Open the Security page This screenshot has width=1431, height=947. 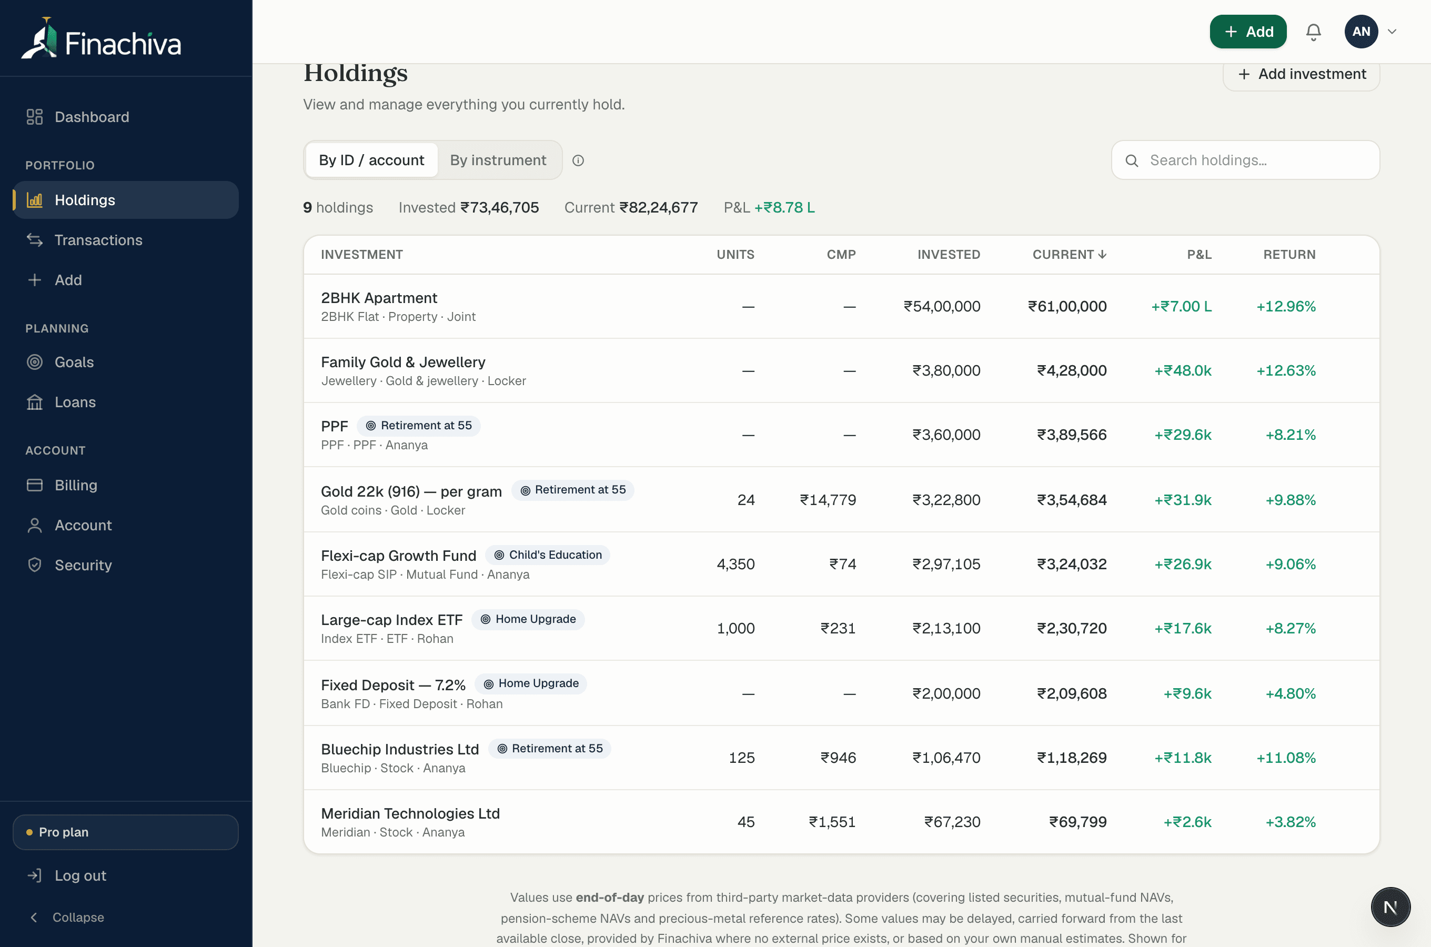(126, 565)
